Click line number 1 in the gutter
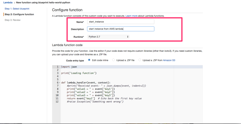 pyautogui.click(x=58, y=67)
